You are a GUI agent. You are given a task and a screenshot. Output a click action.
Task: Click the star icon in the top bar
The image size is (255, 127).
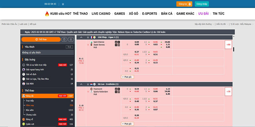point(63,4)
